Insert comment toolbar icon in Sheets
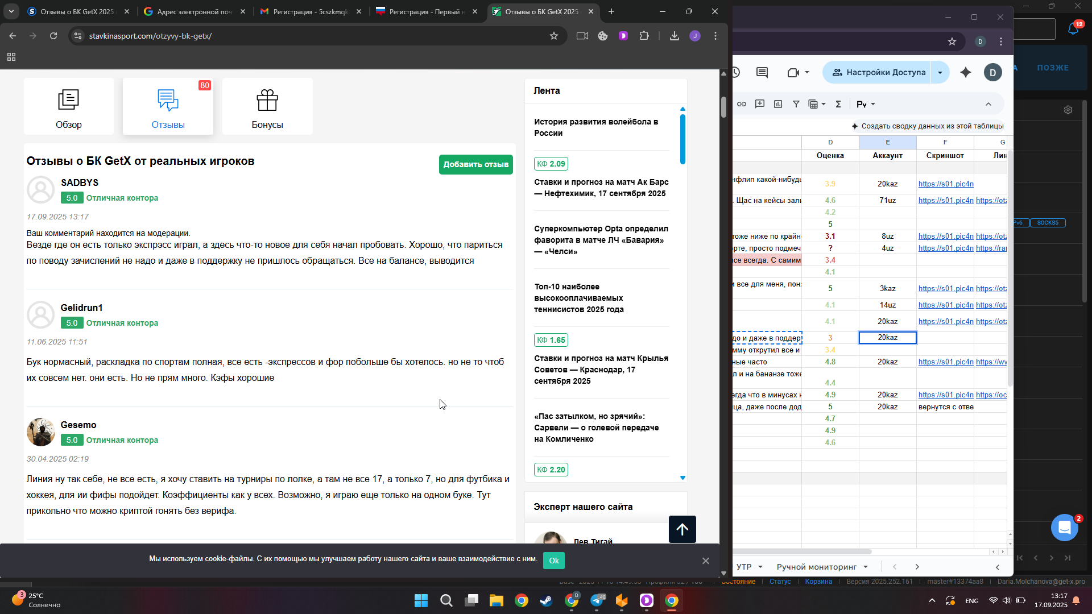Viewport: 1092px width, 614px height. [x=760, y=104]
